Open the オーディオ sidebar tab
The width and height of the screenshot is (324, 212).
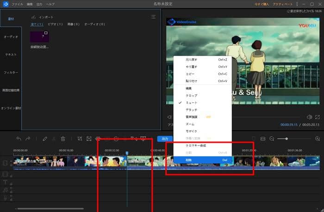point(11,37)
